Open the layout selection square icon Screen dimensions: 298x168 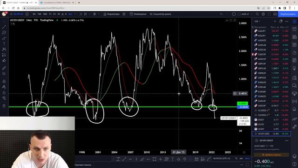pyautogui.click(x=234, y=14)
